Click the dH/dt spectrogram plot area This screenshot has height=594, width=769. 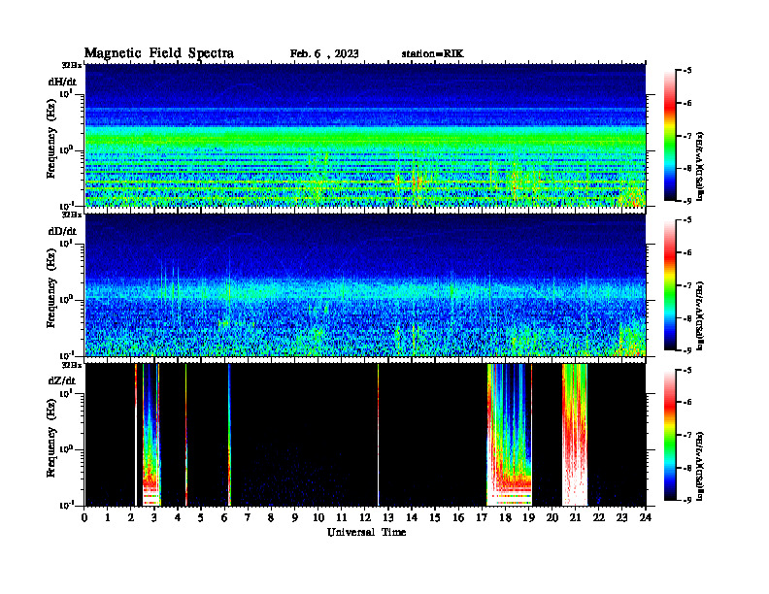click(x=365, y=136)
